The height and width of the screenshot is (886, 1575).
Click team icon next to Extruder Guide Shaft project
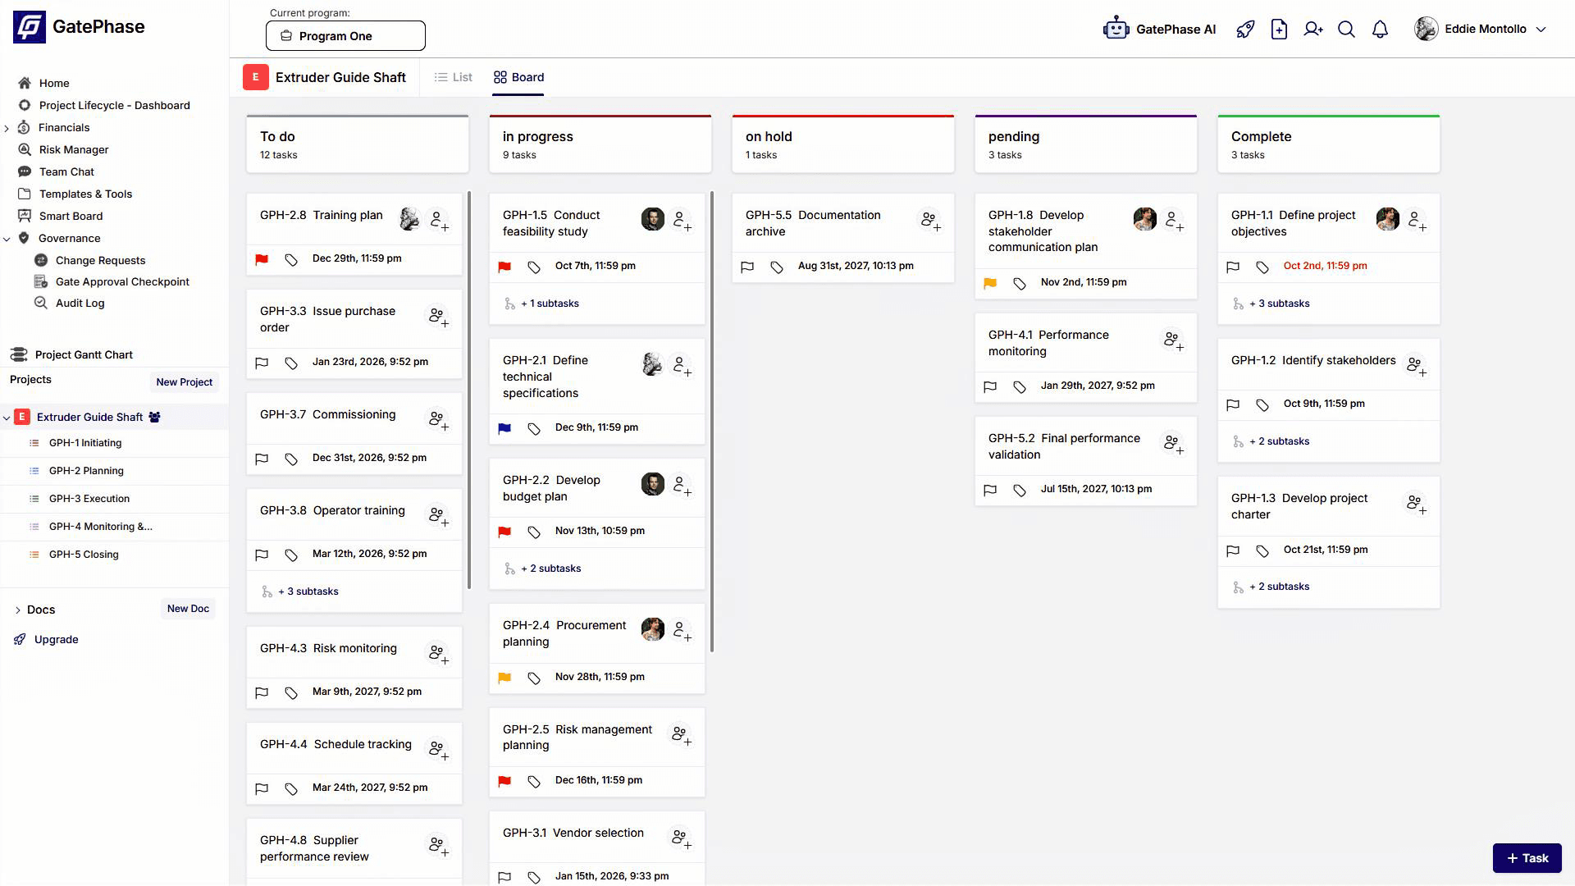pos(154,417)
